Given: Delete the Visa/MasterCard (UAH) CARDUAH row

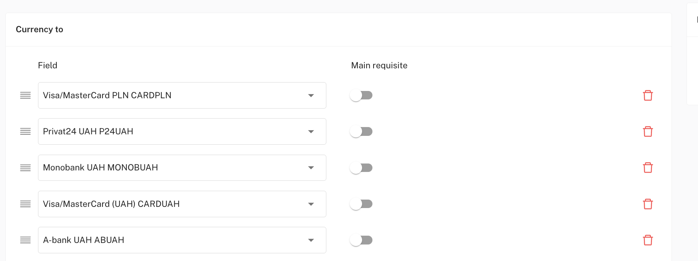Looking at the screenshot, I should pyautogui.click(x=648, y=204).
